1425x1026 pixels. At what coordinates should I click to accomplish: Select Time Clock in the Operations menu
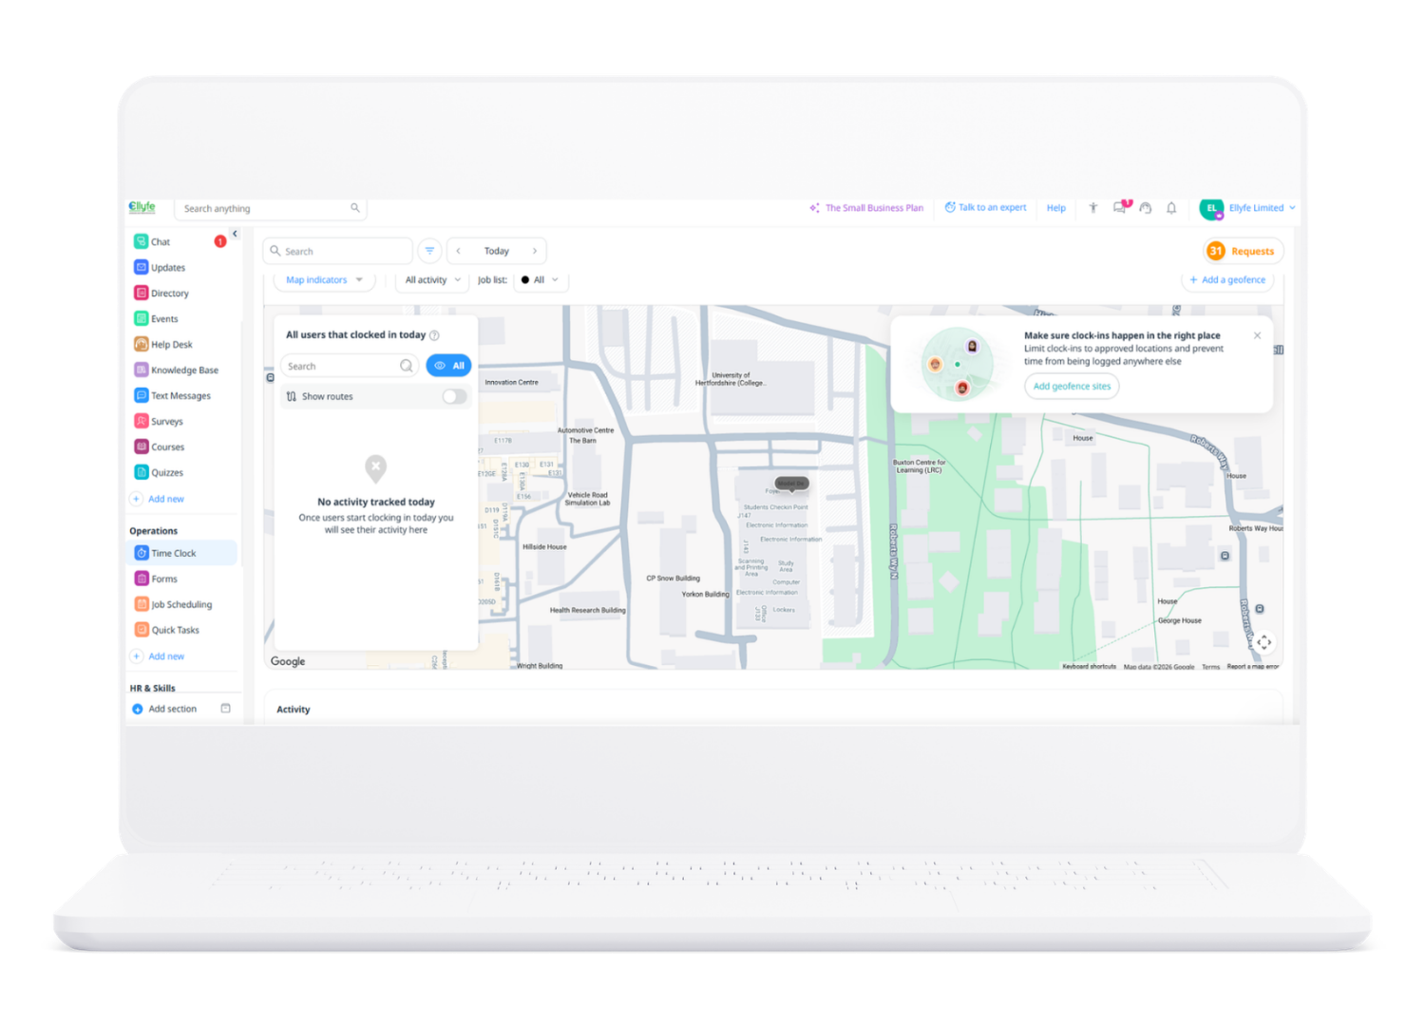coord(182,553)
